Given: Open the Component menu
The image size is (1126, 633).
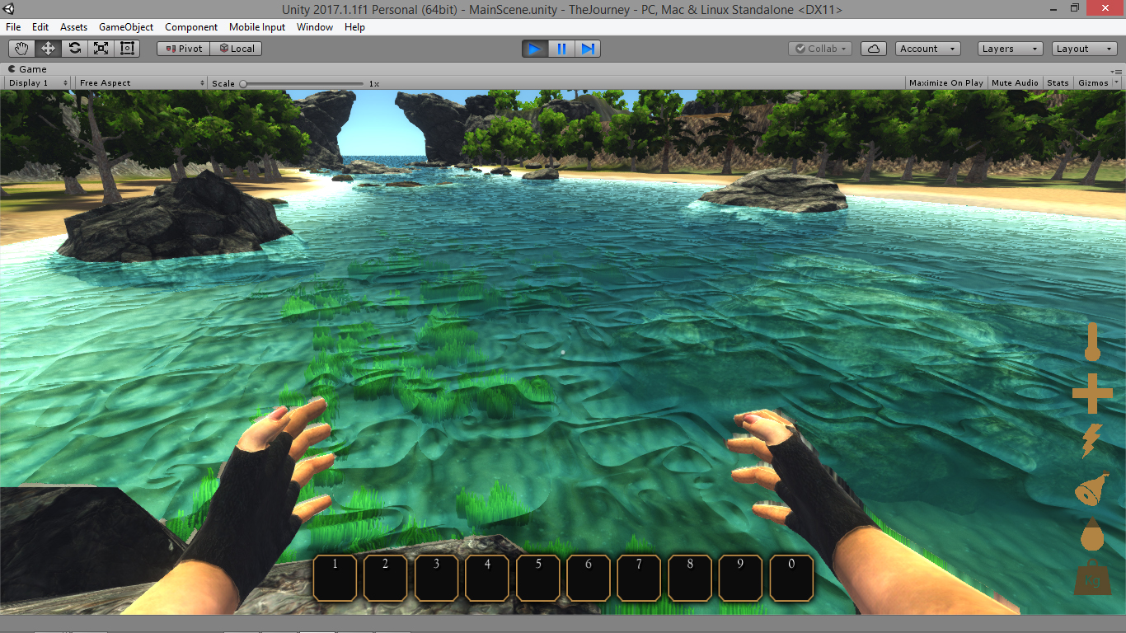Looking at the screenshot, I should pos(191,27).
